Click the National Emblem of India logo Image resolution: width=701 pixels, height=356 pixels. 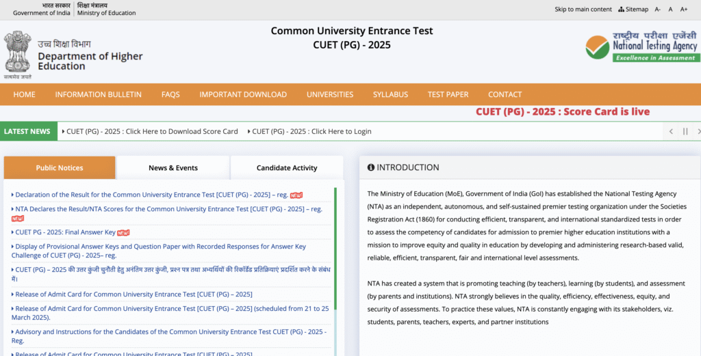point(17,55)
